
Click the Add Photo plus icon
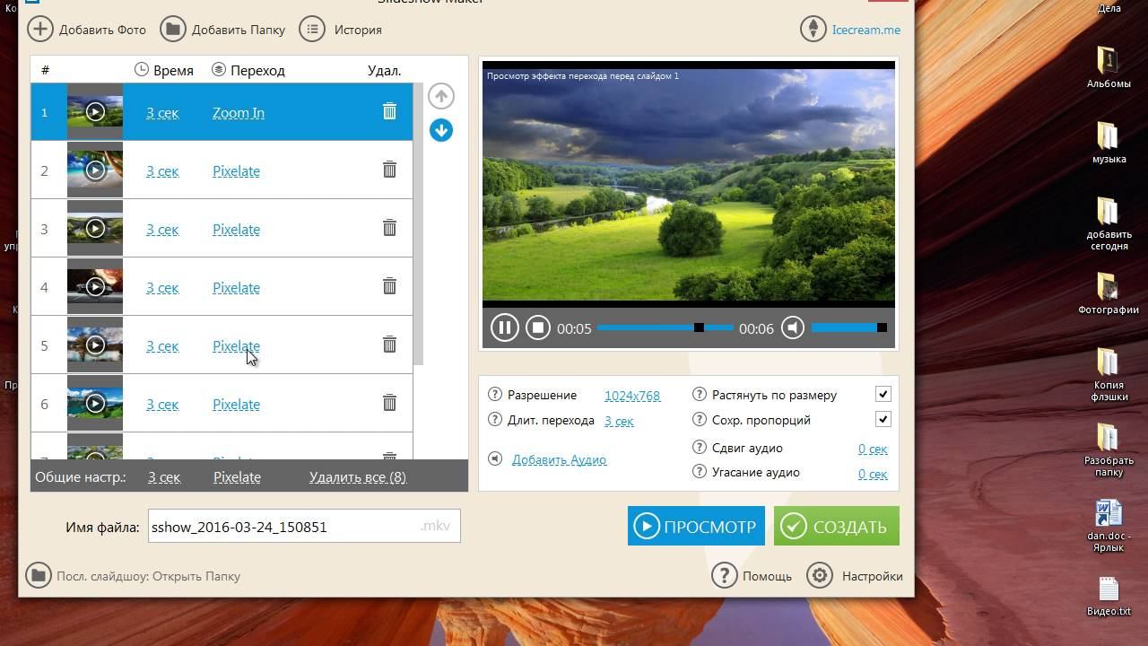point(40,30)
